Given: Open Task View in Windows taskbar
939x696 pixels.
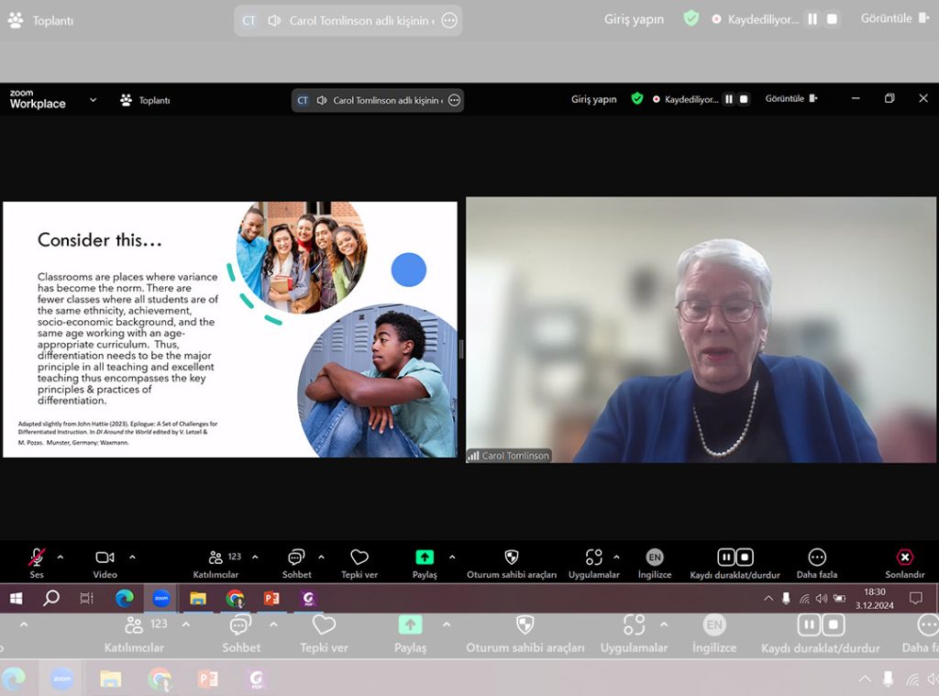Looking at the screenshot, I should [87, 598].
